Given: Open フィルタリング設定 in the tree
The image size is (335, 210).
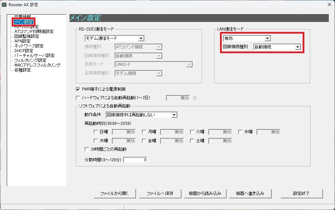Looking at the screenshot, I should tap(30, 60).
